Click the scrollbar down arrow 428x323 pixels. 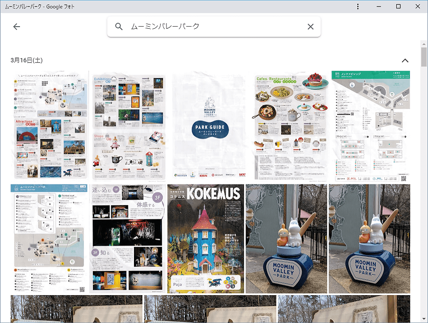(x=424, y=319)
